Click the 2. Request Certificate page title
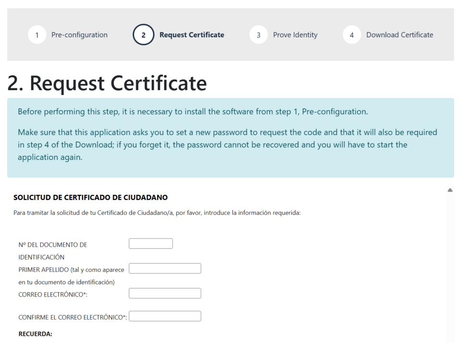The width and height of the screenshot is (461, 343). point(106,83)
